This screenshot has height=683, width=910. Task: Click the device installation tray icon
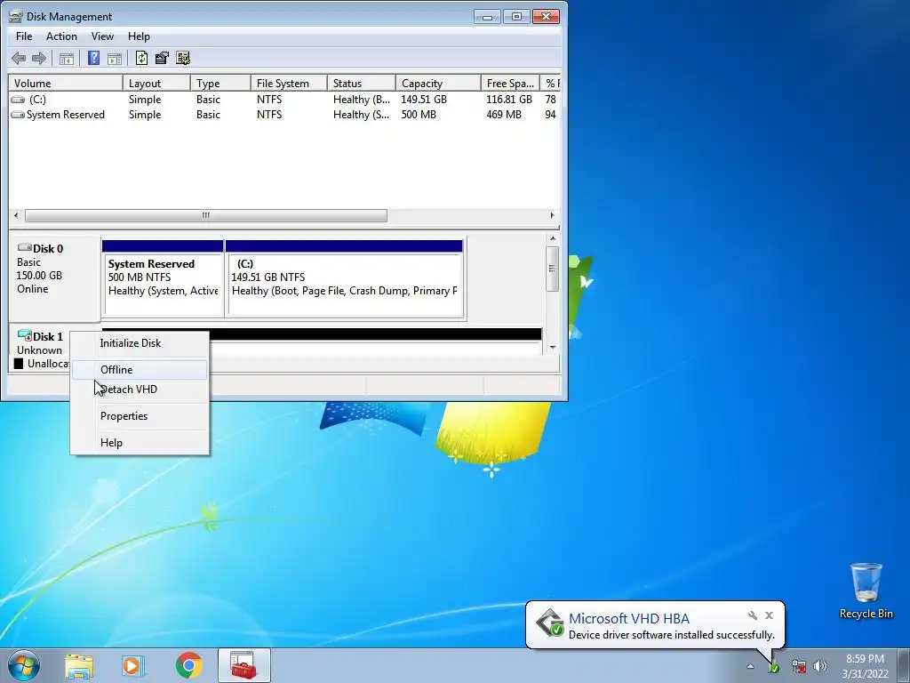[774, 667]
